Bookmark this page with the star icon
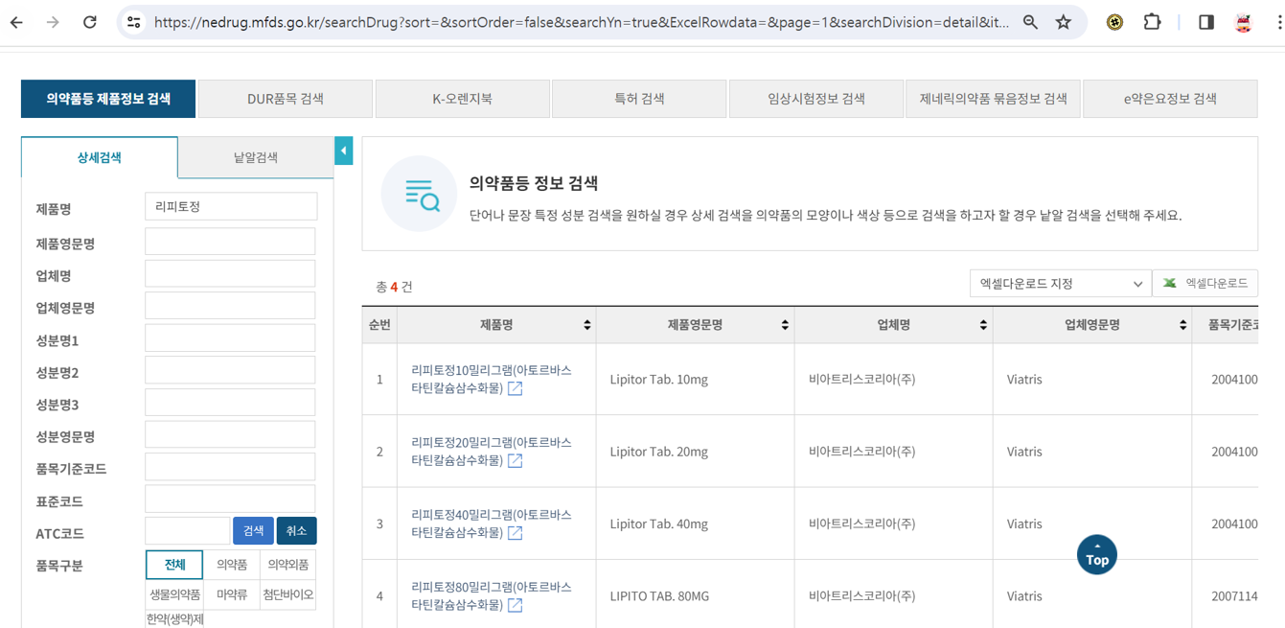Viewport: 1285px width, 628px height. (x=1064, y=22)
